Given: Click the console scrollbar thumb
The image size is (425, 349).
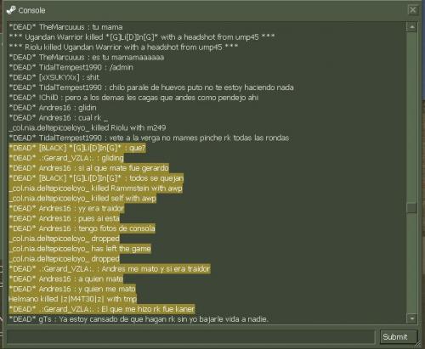Looking at the screenshot, I should coord(411,208).
